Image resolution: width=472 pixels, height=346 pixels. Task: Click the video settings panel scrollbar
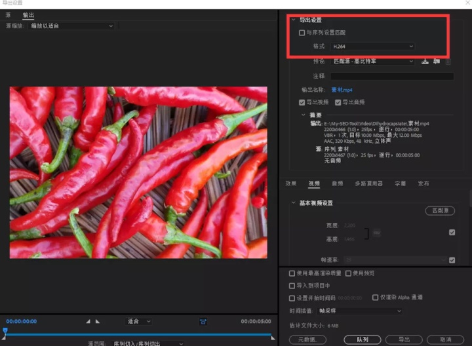(x=470, y=199)
